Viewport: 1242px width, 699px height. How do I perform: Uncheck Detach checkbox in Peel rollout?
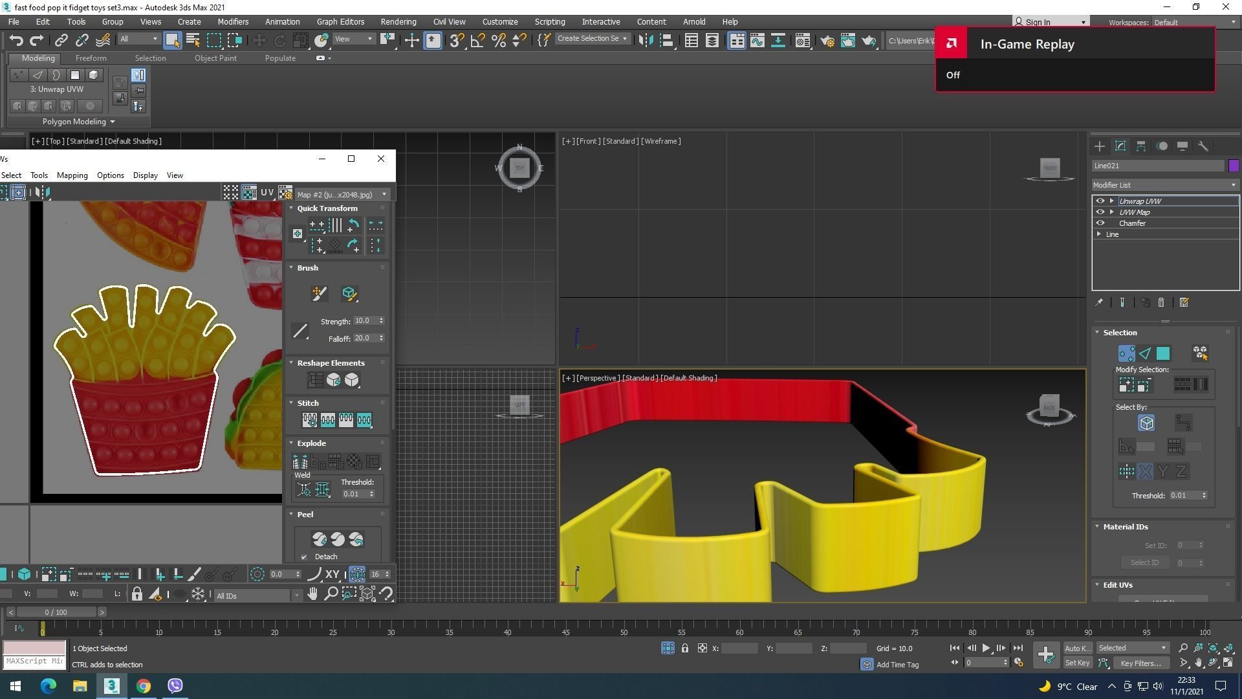tap(304, 557)
